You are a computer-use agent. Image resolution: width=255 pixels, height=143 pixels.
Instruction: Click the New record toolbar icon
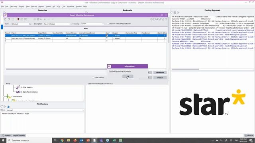pos(5,19)
